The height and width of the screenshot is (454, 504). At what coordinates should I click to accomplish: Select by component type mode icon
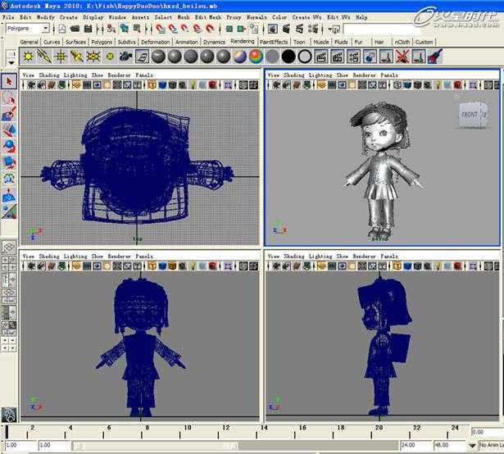pos(137,30)
